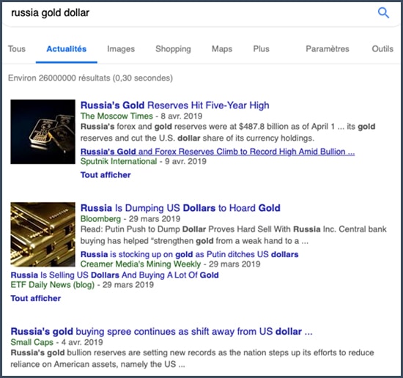Image resolution: width=403 pixels, height=378 pixels.
Task: Click 'Tout afficher' under Sputnik International result
Action: pyautogui.click(x=106, y=175)
